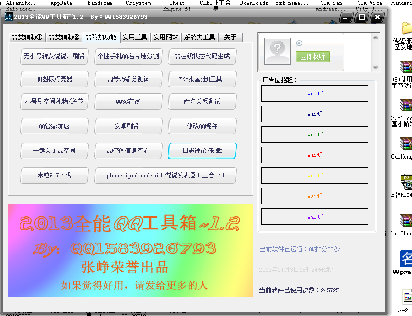412x316 pixels.
Task: Click 小号刷空间礼物/送花 button
Action: click(54, 101)
